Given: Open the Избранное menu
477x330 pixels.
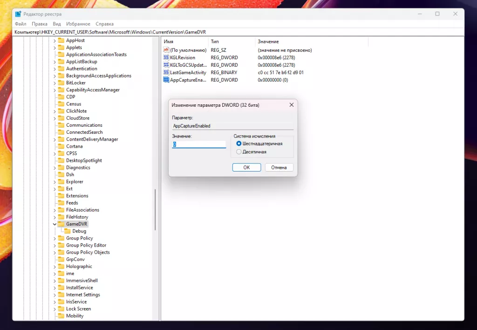Looking at the screenshot, I should (x=78, y=24).
